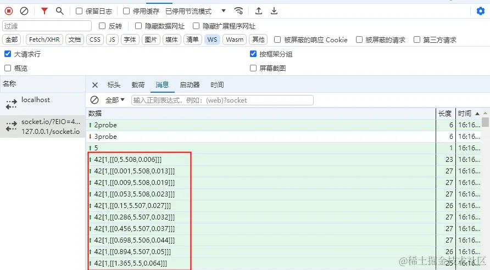The width and height of the screenshot is (490, 270).
Task: Sort by 时间 column arrow
Action: pyautogui.click(x=477, y=114)
